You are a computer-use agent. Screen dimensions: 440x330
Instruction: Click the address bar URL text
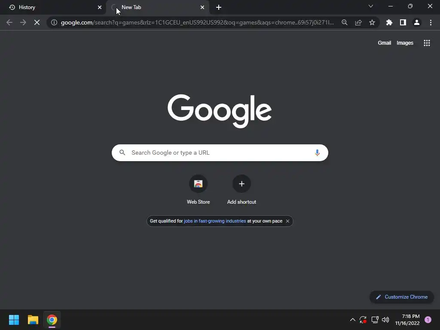pos(197,22)
